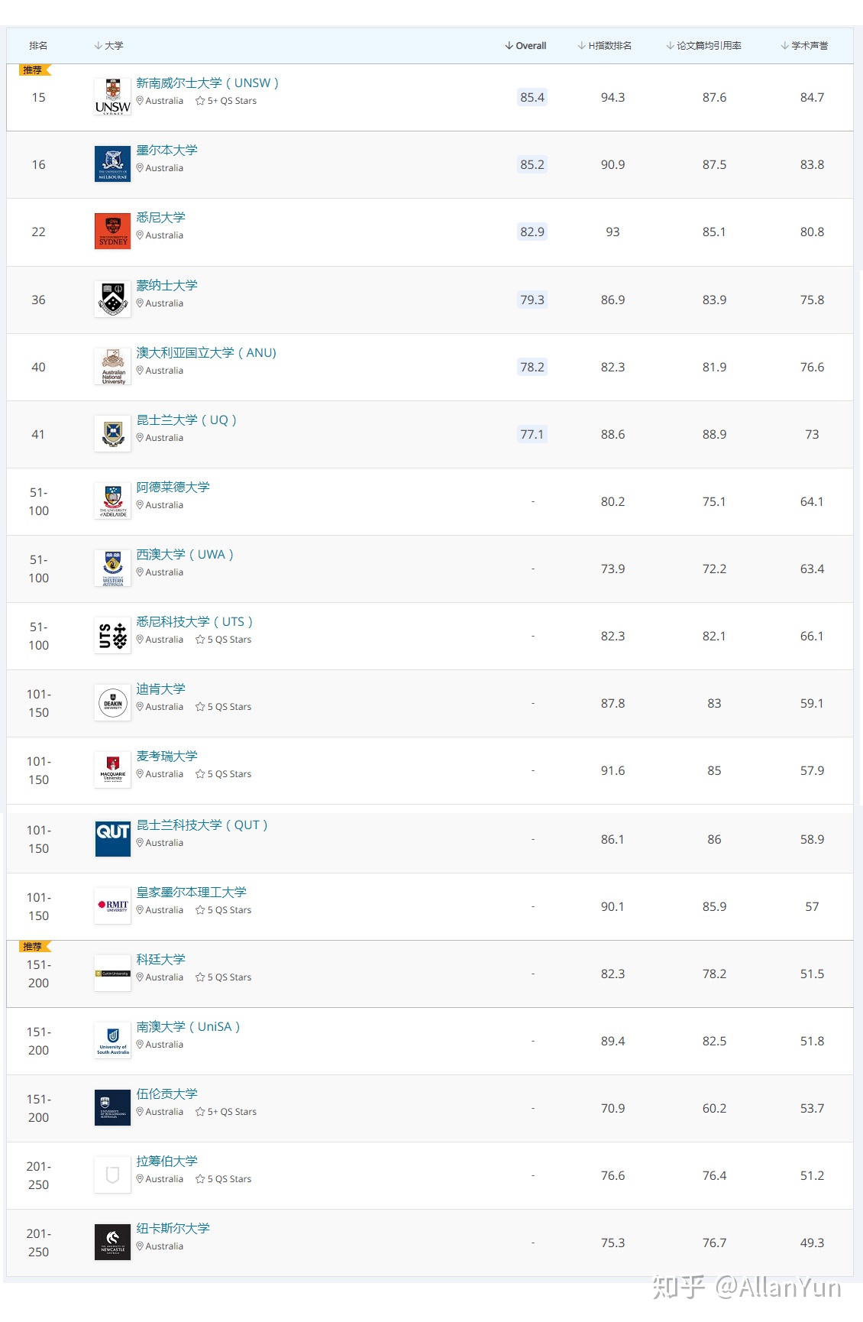Sort by the 论文篇均引用率 column header
This screenshot has height=1322, width=863.
point(703,46)
